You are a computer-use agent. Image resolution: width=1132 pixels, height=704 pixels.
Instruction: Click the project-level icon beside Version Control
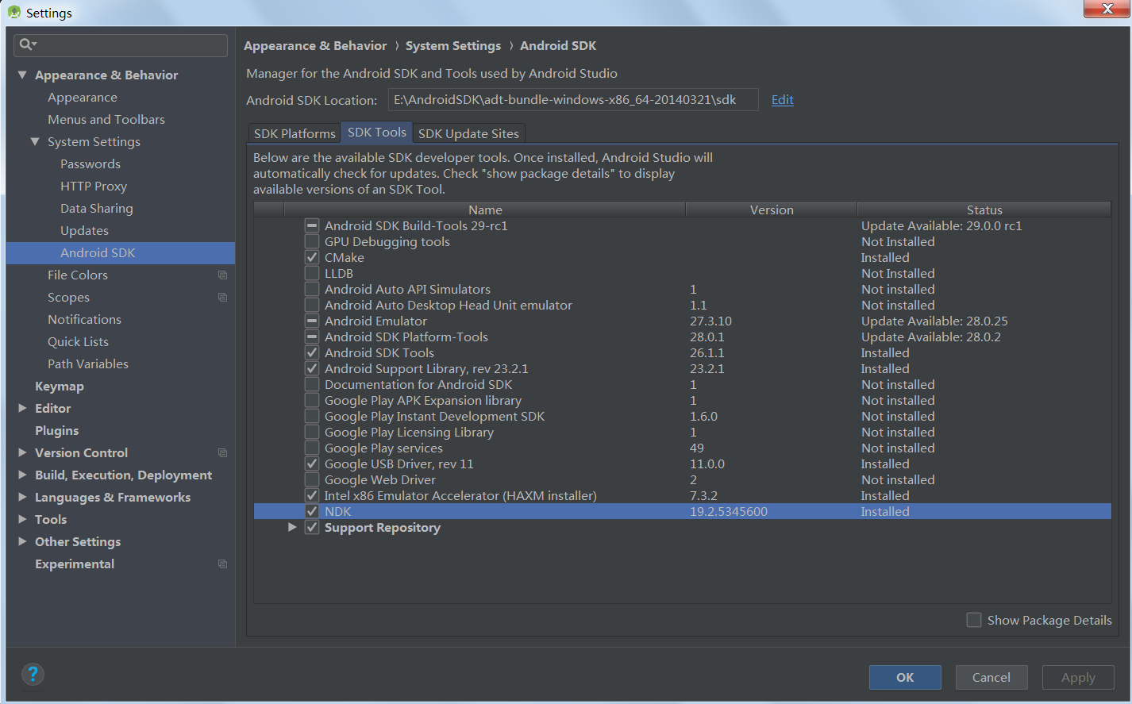(x=222, y=453)
